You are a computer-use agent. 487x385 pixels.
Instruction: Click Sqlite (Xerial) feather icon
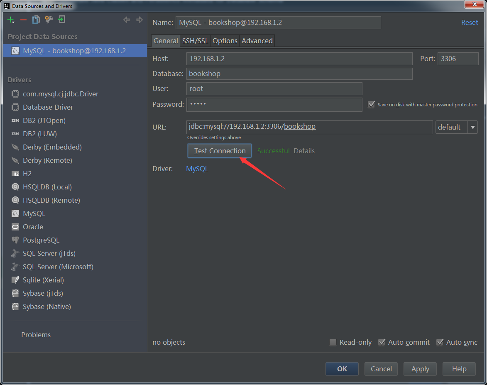coord(15,280)
